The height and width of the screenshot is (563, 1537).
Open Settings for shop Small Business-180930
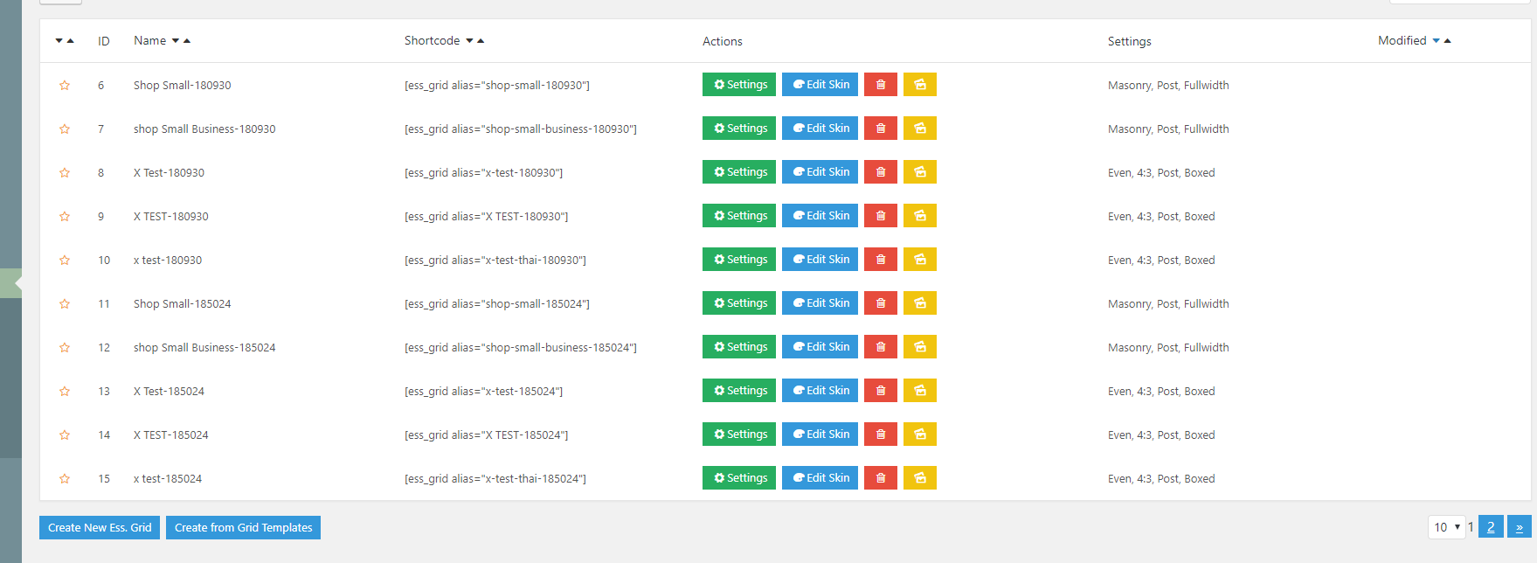739,129
